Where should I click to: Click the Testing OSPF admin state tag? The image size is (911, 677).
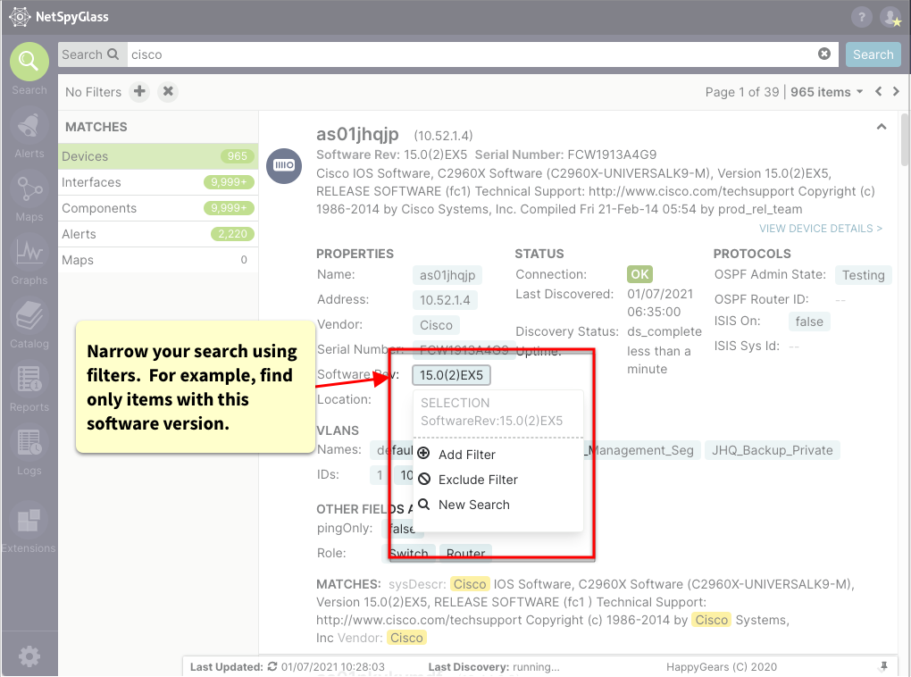coord(864,275)
